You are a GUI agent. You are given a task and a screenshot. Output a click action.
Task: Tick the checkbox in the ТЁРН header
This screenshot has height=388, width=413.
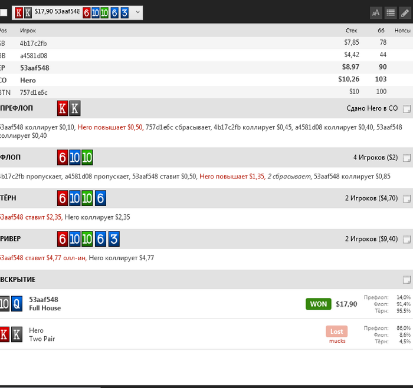[x=407, y=198]
